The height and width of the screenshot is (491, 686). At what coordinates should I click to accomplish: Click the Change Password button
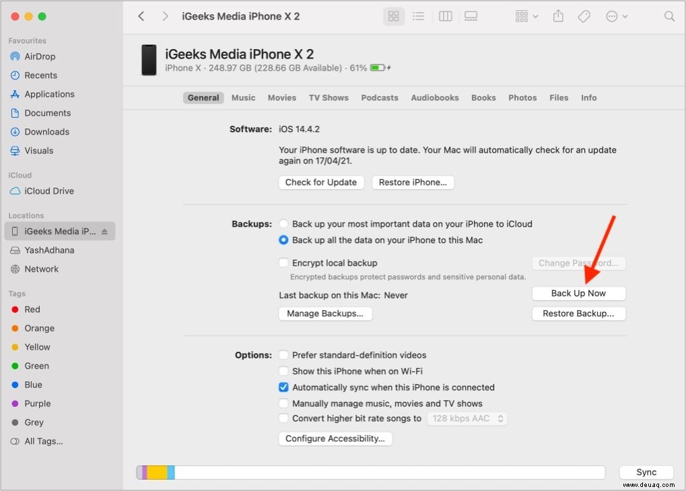coord(578,263)
